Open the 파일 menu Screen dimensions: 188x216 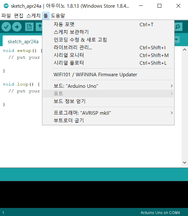(x=6, y=16)
